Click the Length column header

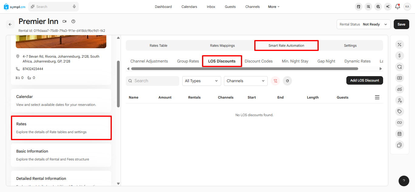(x=313, y=97)
